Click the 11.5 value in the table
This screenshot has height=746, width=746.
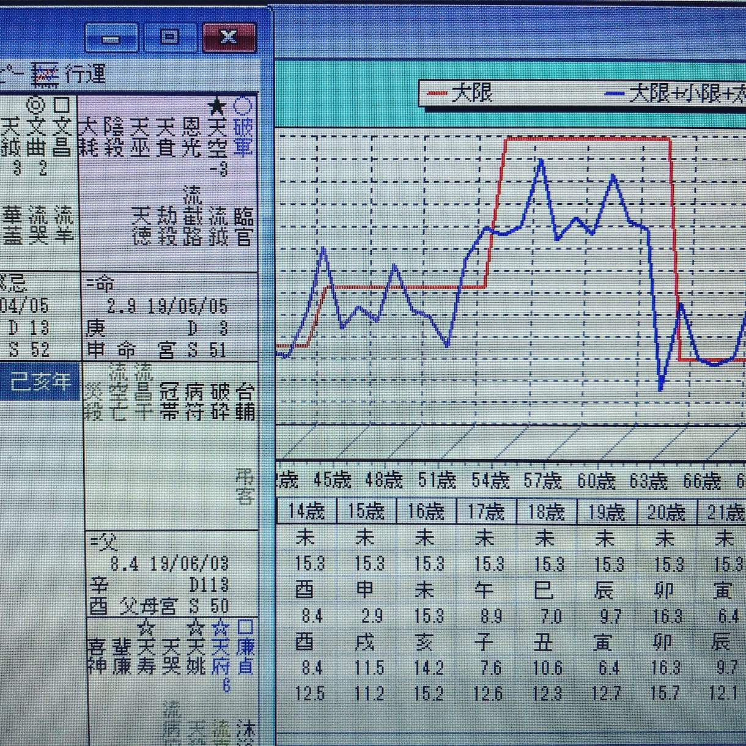[367, 667]
